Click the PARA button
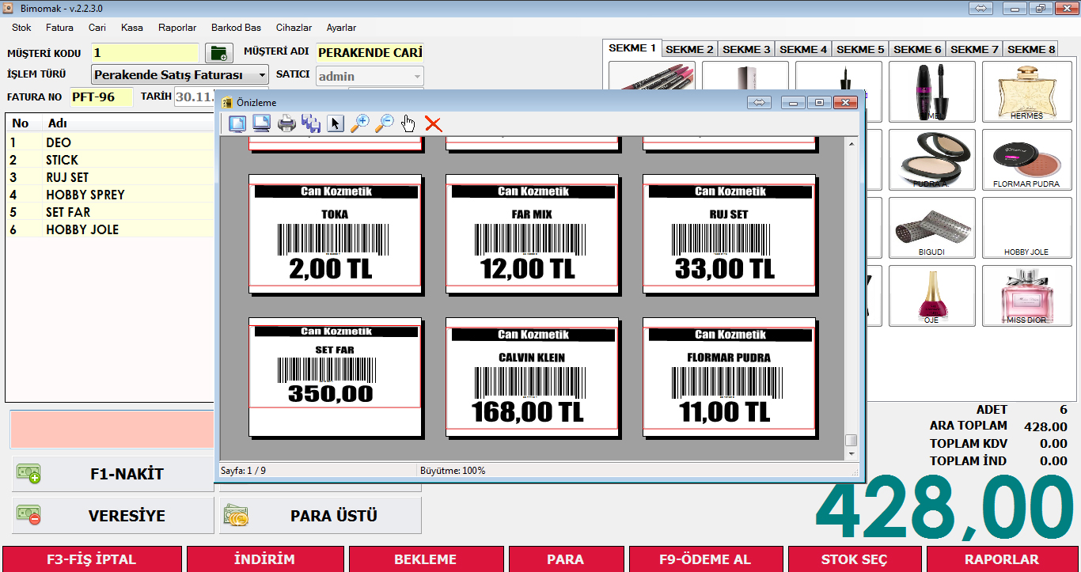 point(565,559)
